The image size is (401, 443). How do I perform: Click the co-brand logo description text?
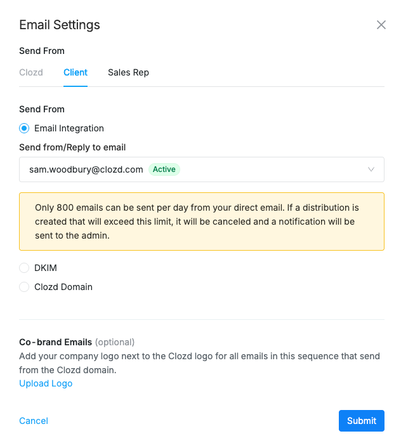199,363
